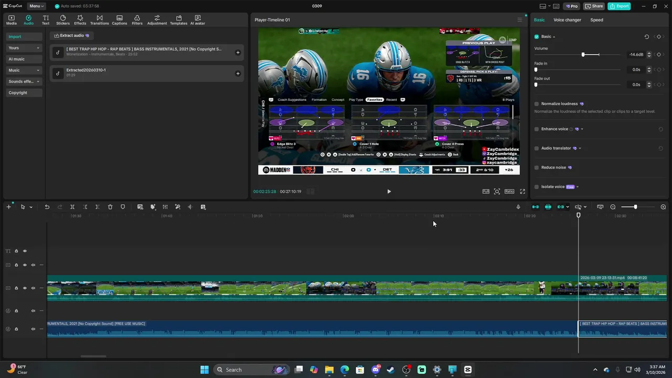
Task: Mute the main video track
Action: 33,288
